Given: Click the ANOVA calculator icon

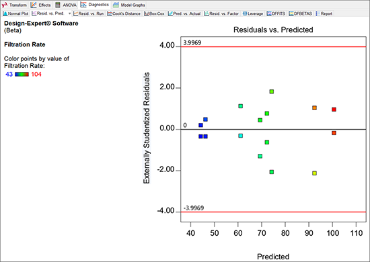Looking at the screenshot, I should (x=58, y=5).
